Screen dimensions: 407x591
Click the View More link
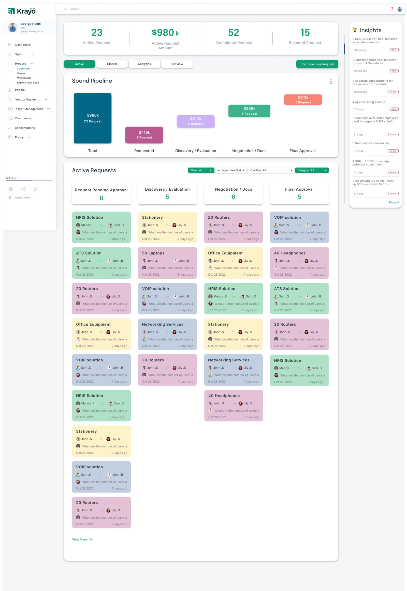click(x=82, y=539)
